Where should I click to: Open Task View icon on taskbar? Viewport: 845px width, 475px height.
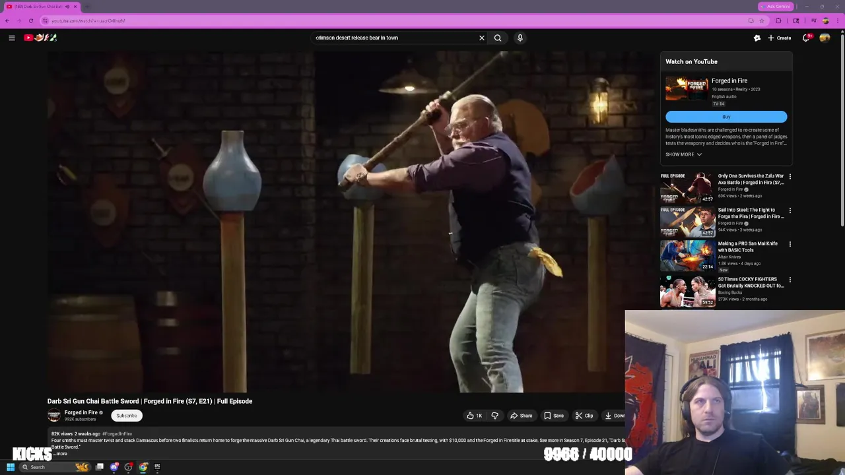click(100, 467)
